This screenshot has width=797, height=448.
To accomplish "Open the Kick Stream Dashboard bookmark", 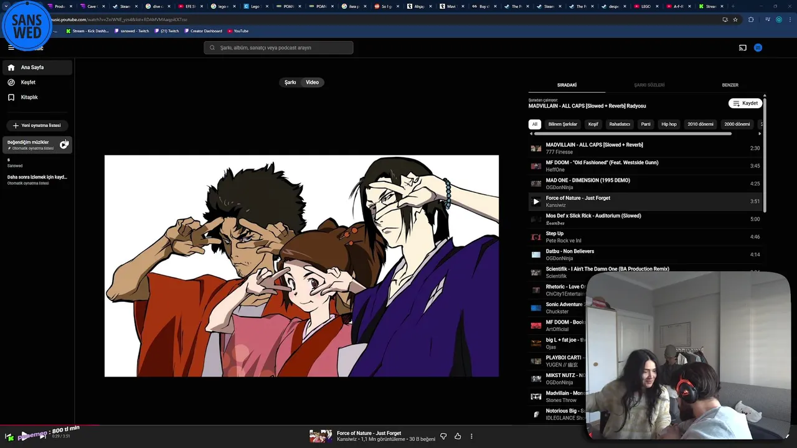I will click(x=87, y=30).
